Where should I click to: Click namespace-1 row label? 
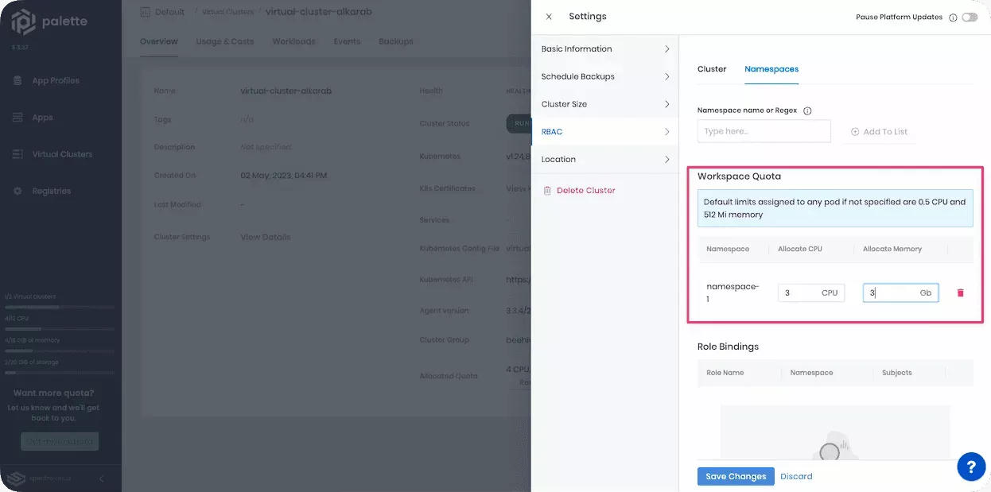[733, 292]
